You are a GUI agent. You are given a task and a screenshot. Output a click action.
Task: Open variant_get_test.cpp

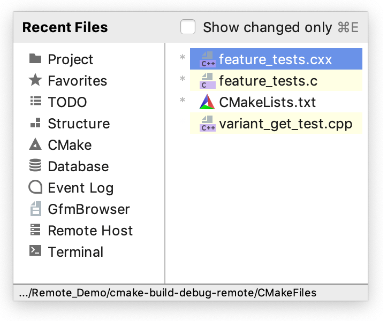(285, 124)
